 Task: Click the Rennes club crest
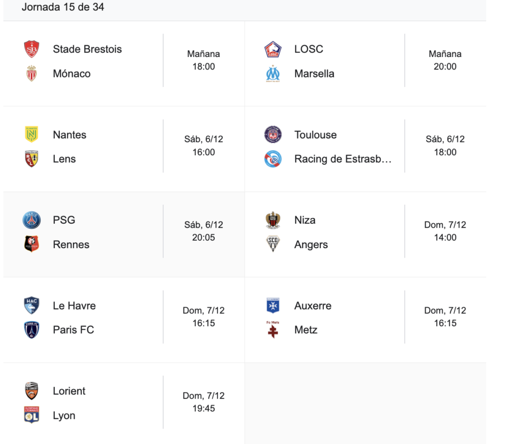pyautogui.click(x=31, y=244)
